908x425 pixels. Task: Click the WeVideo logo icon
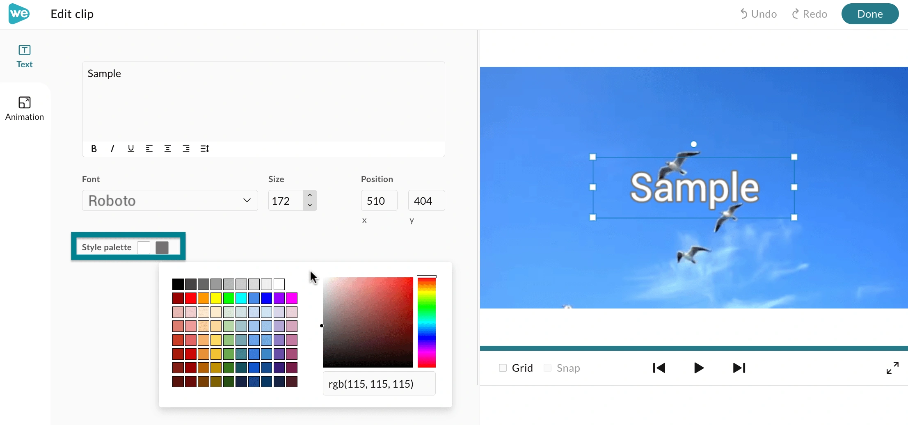[x=19, y=14]
